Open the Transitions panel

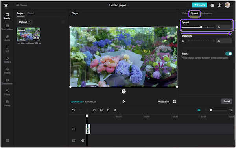(7, 81)
